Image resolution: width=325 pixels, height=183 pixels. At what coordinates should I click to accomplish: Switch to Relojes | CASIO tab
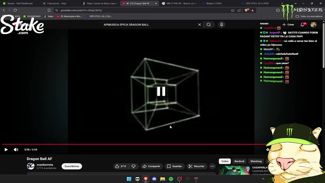[214, 3]
